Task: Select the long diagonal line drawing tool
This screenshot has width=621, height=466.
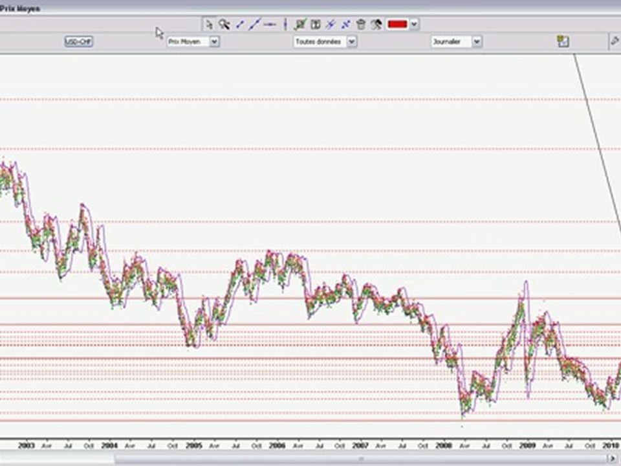Action: coord(254,25)
